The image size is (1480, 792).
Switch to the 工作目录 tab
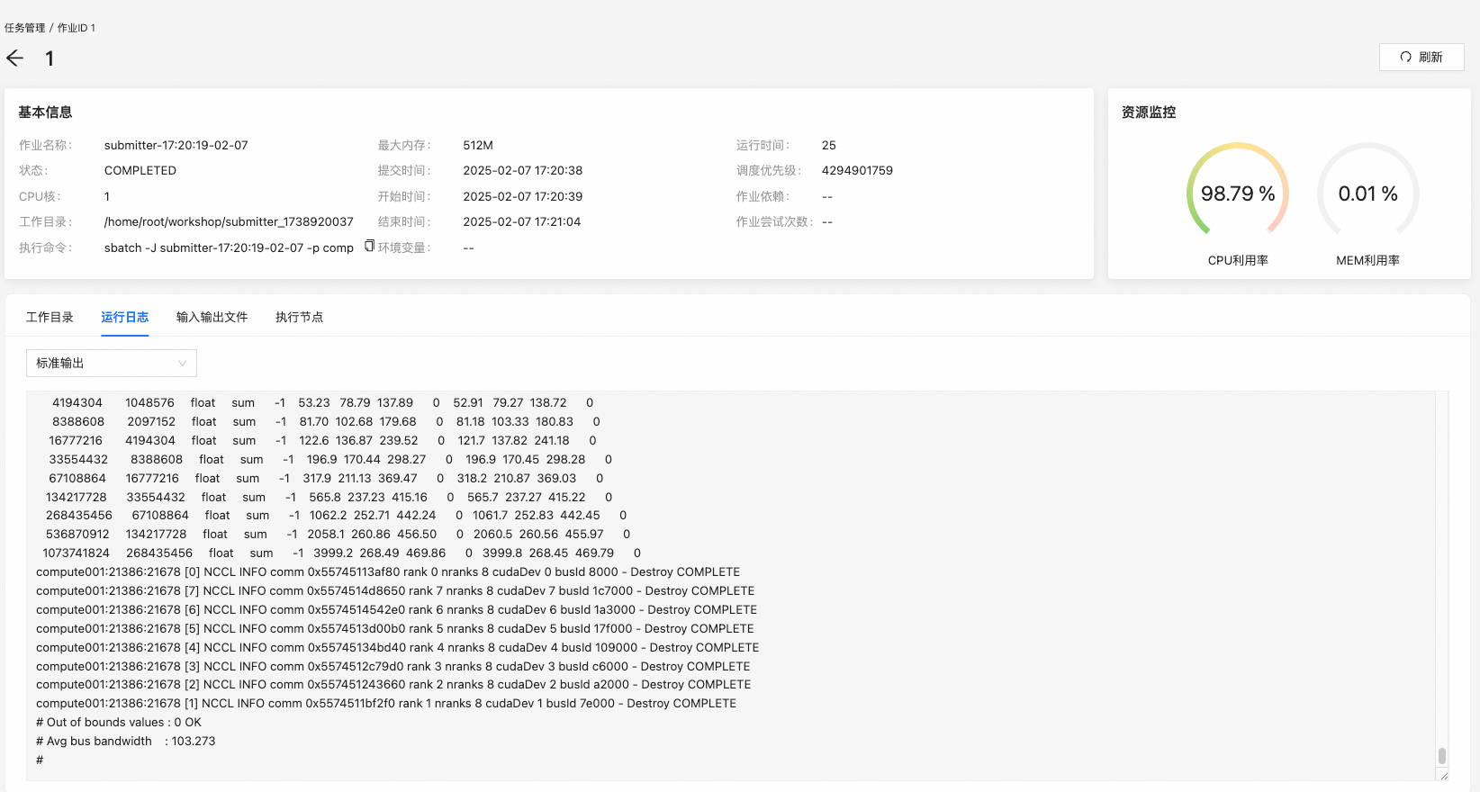50,317
